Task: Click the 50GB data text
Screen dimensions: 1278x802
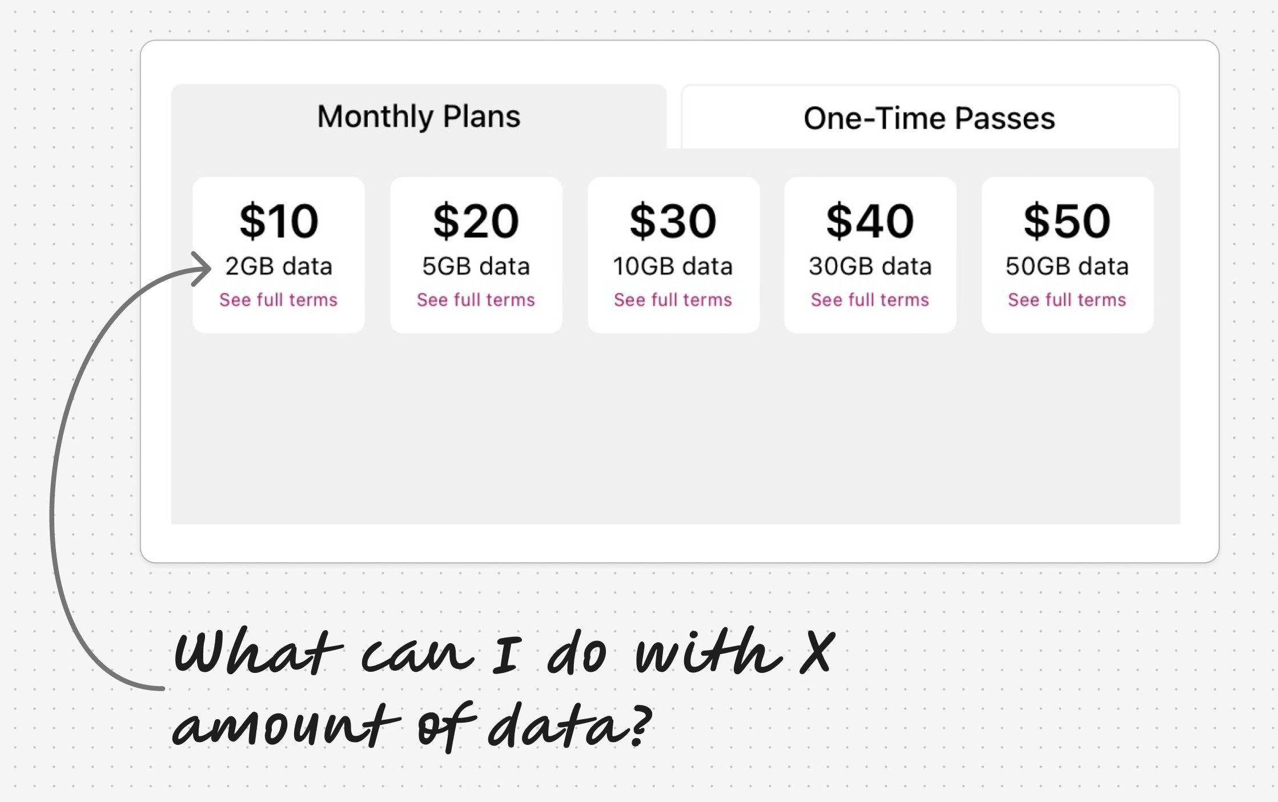Action: click(x=1067, y=266)
